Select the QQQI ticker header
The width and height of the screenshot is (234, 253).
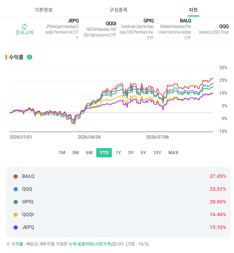tap(111, 23)
